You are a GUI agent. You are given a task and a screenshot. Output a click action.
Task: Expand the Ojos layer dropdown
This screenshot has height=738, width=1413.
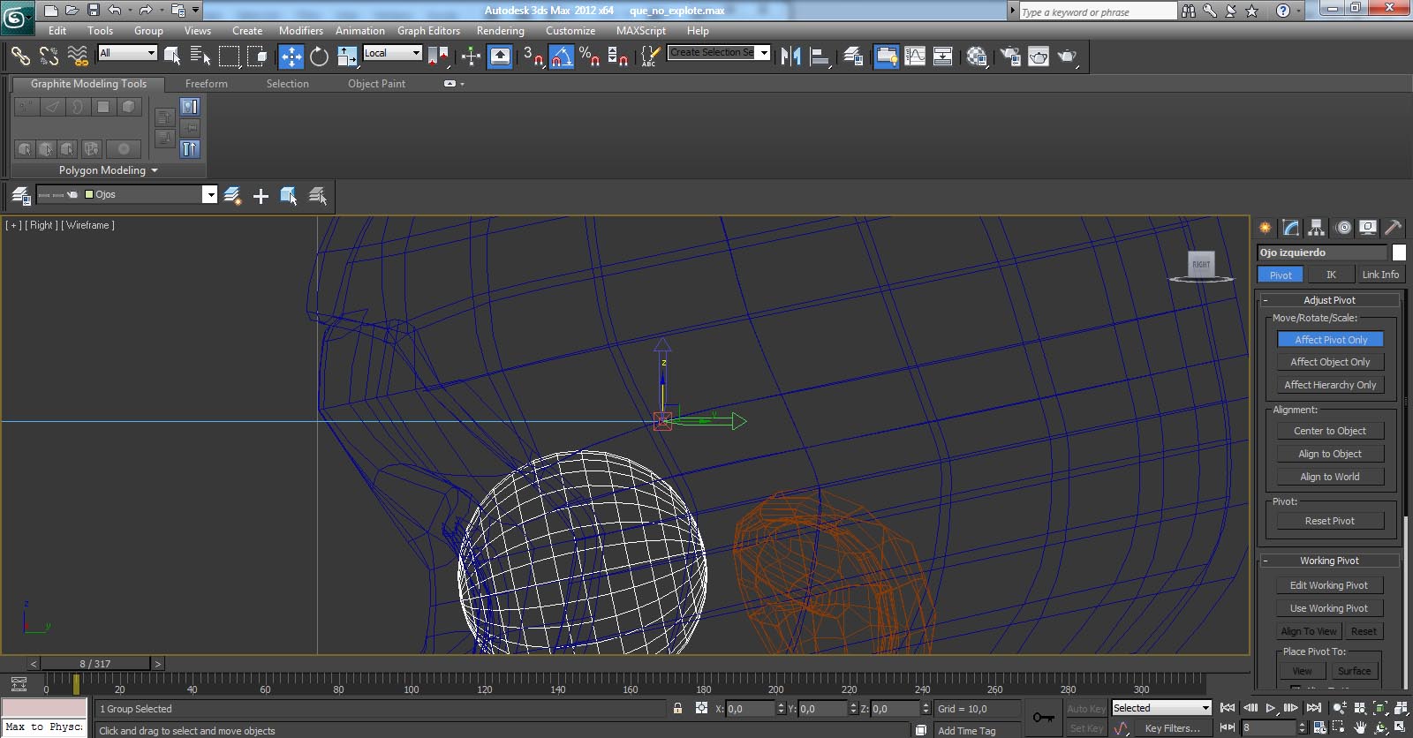point(209,195)
